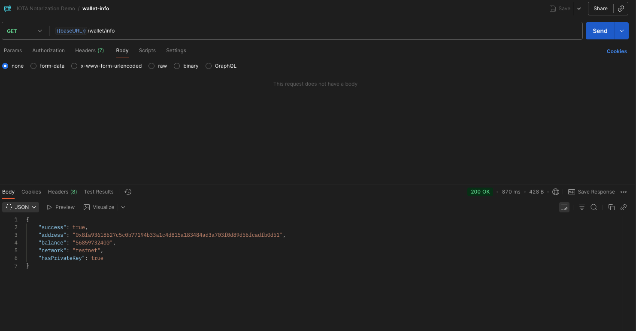Open the filter response lines icon

click(x=581, y=207)
